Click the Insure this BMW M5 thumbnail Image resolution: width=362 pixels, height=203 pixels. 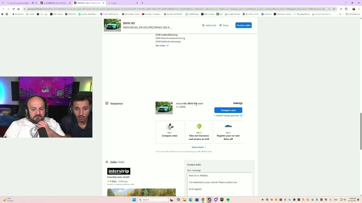click(x=164, y=108)
